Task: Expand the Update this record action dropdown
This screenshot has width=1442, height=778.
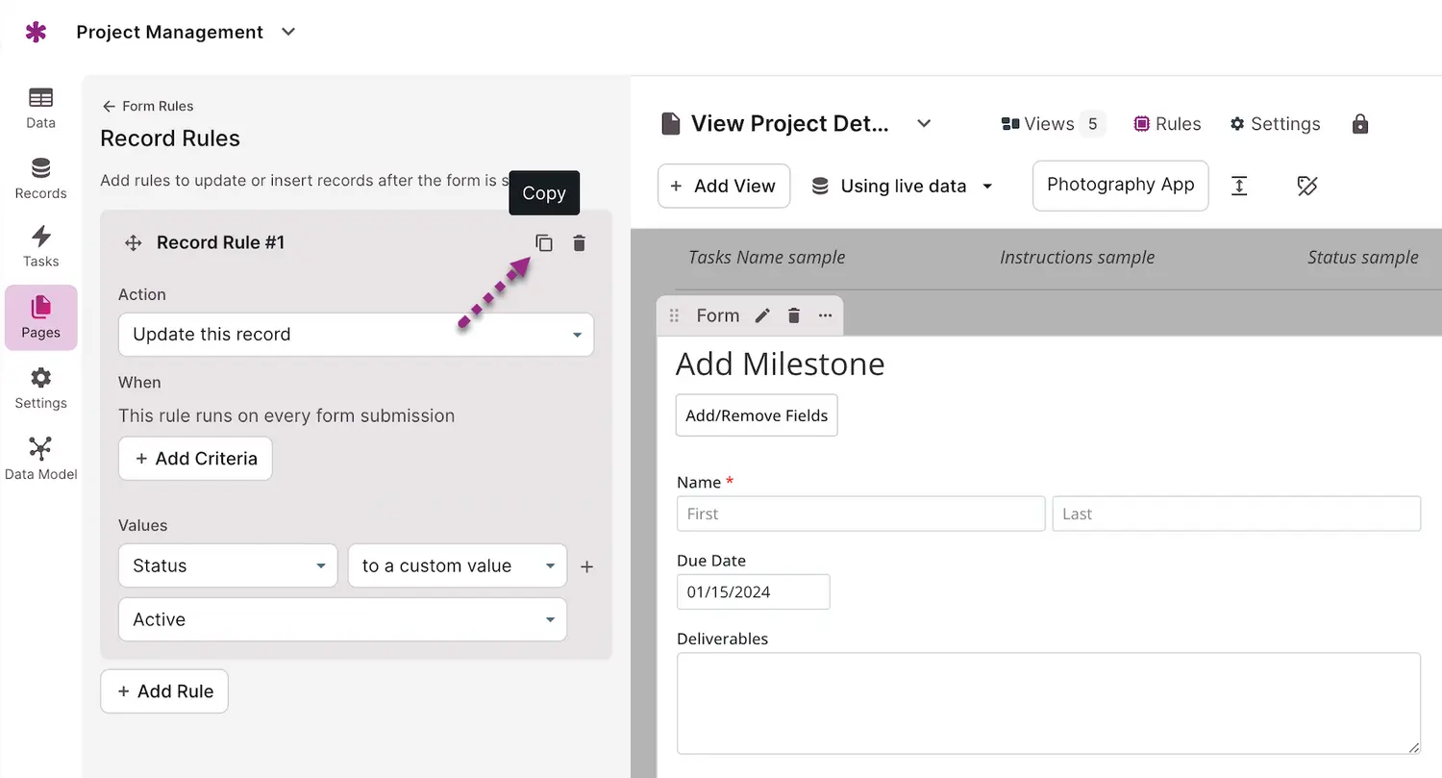Action: [356, 335]
